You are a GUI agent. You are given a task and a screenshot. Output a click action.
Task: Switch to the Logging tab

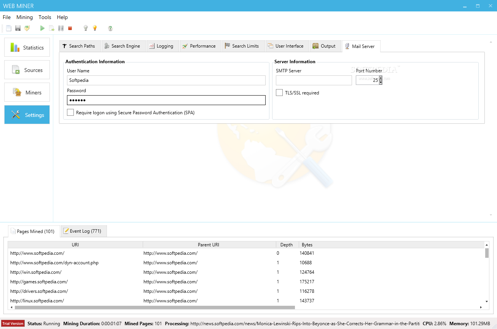tap(162, 46)
